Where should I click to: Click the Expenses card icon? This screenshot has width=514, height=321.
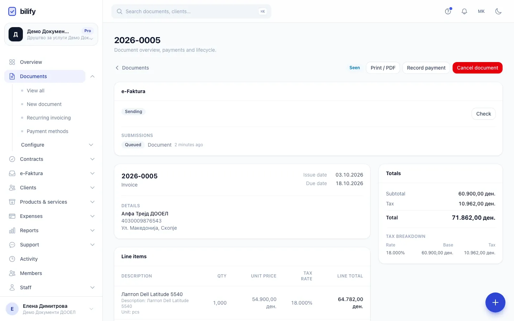tap(12, 216)
